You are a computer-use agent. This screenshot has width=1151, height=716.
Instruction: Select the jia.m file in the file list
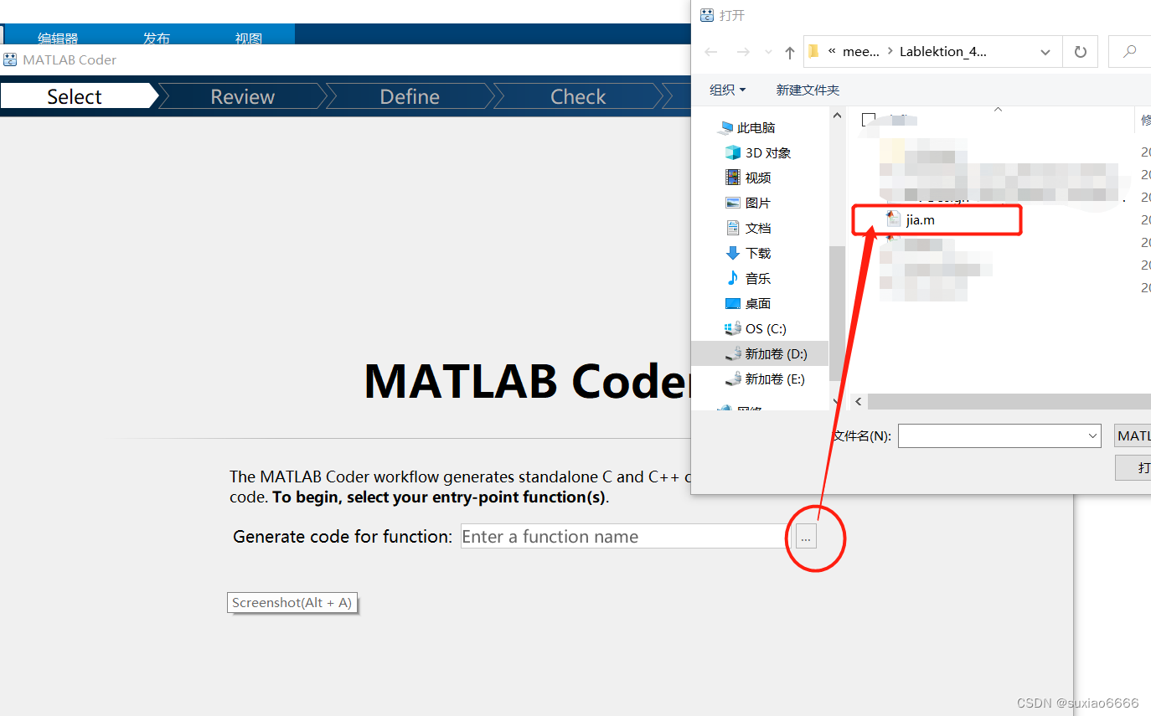(921, 219)
